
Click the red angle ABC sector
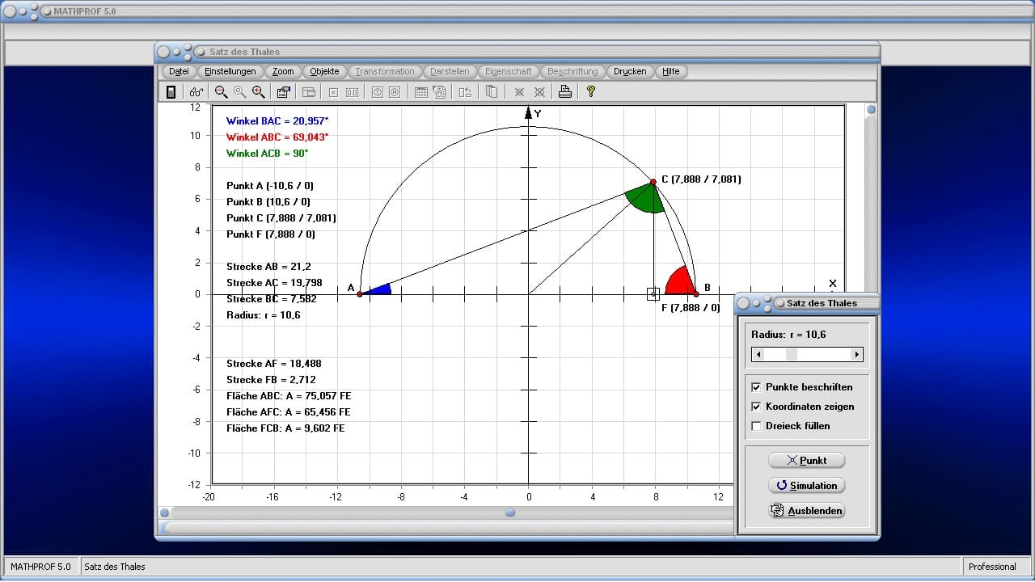(679, 283)
